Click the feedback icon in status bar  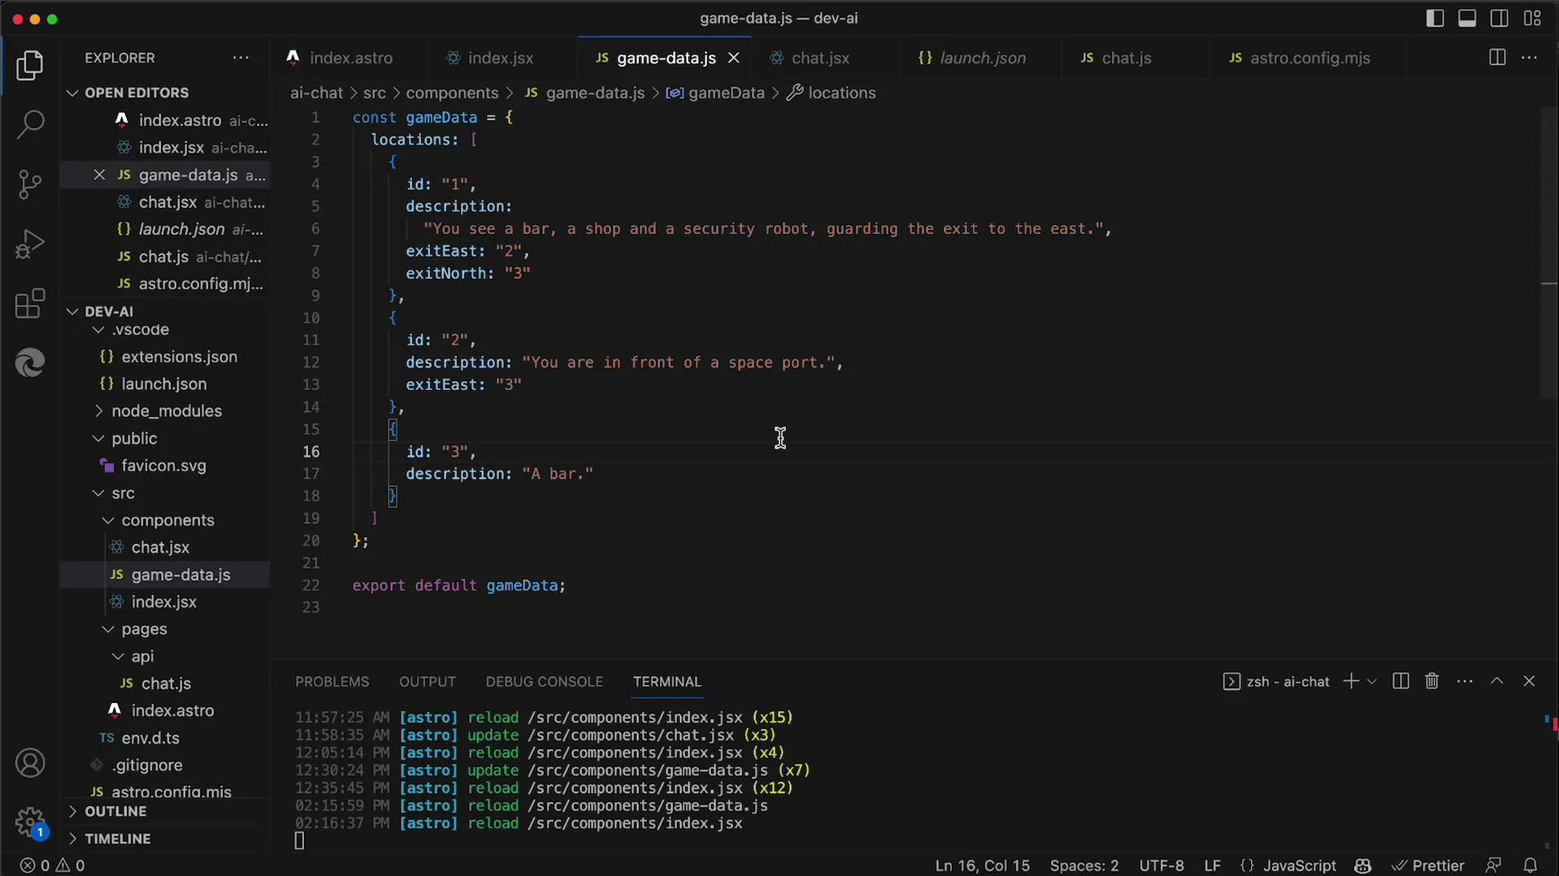[1493, 865]
